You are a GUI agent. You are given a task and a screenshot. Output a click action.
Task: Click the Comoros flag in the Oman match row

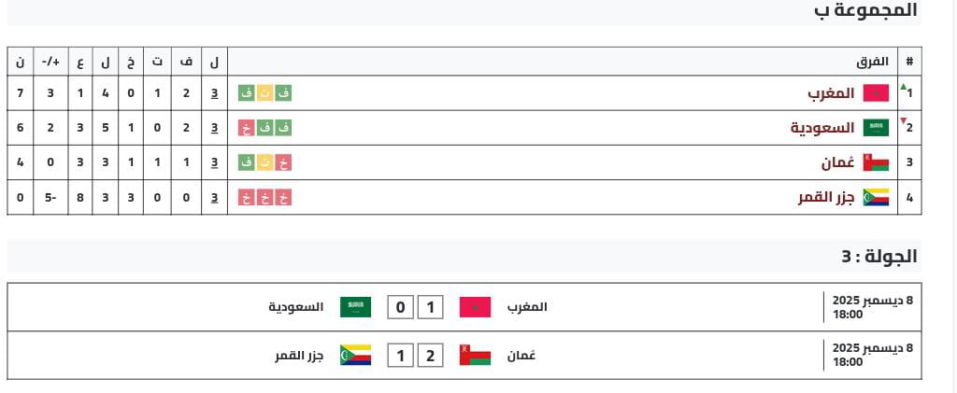[x=354, y=356]
